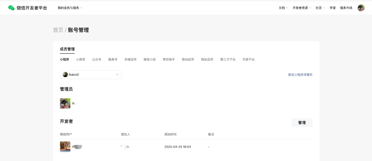The image size is (372, 161).
Task: Go to 学堂 in top navigation
Action: point(333,8)
